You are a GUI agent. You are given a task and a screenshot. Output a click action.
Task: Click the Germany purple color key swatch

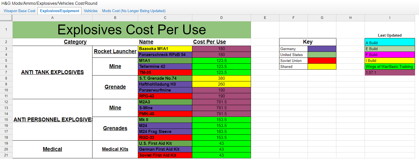322,49
